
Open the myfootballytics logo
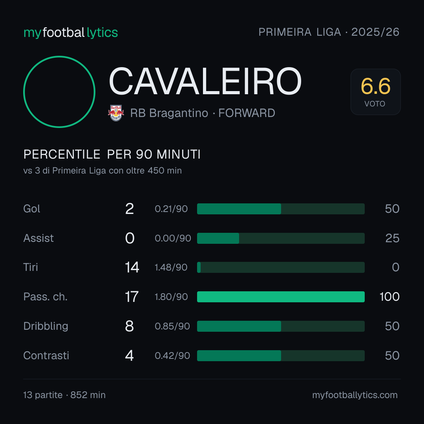pos(71,33)
